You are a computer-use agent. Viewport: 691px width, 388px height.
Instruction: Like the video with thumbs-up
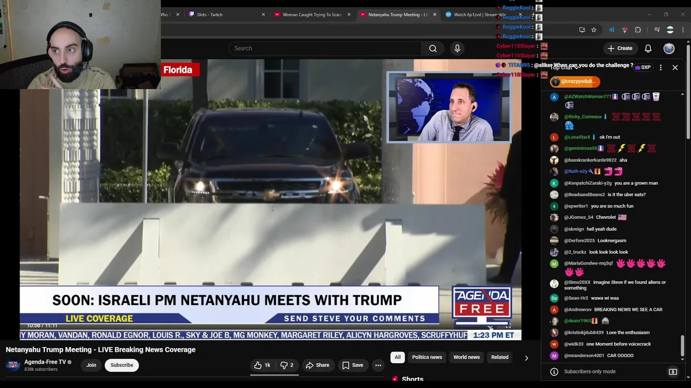click(263, 365)
